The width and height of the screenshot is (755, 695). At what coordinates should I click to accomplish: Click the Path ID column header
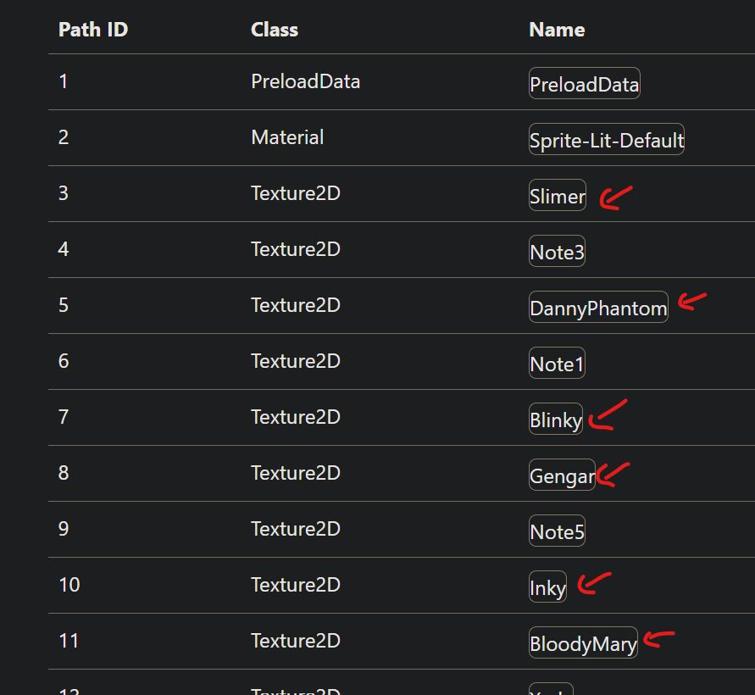coord(93,30)
